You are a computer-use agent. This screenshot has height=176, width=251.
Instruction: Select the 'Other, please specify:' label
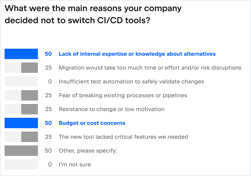tap(88, 151)
